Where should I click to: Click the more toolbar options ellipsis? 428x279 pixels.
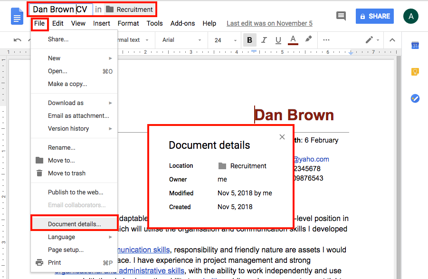tap(326, 40)
